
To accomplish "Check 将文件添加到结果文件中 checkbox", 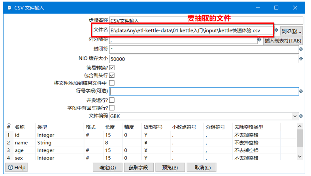I will coord(112,83).
